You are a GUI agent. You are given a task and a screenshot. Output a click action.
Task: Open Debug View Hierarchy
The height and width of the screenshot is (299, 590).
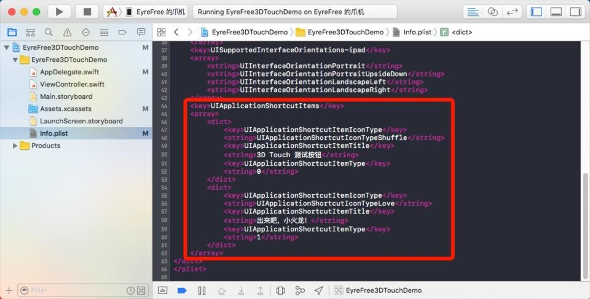coord(280,290)
